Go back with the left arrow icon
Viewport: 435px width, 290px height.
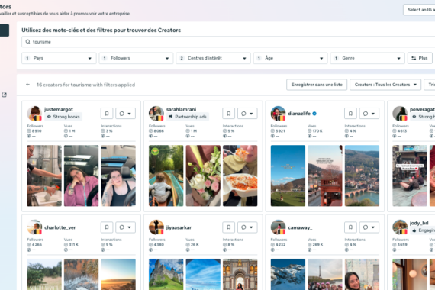pos(27,85)
